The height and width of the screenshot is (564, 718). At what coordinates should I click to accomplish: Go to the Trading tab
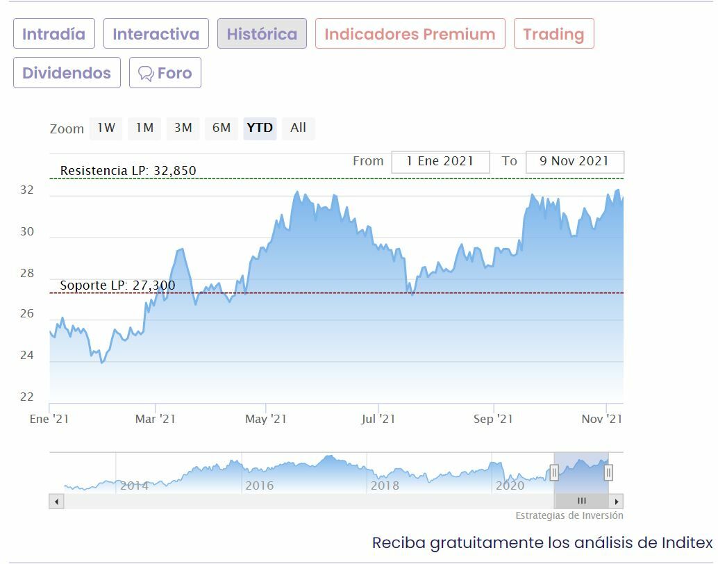(x=553, y=34)
